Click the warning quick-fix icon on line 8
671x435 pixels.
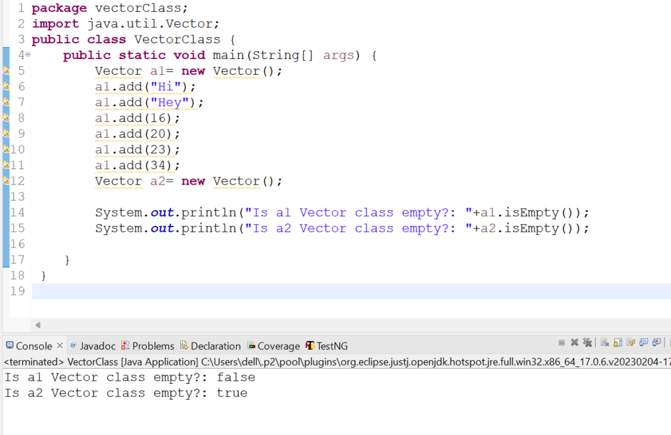(6, 118)
